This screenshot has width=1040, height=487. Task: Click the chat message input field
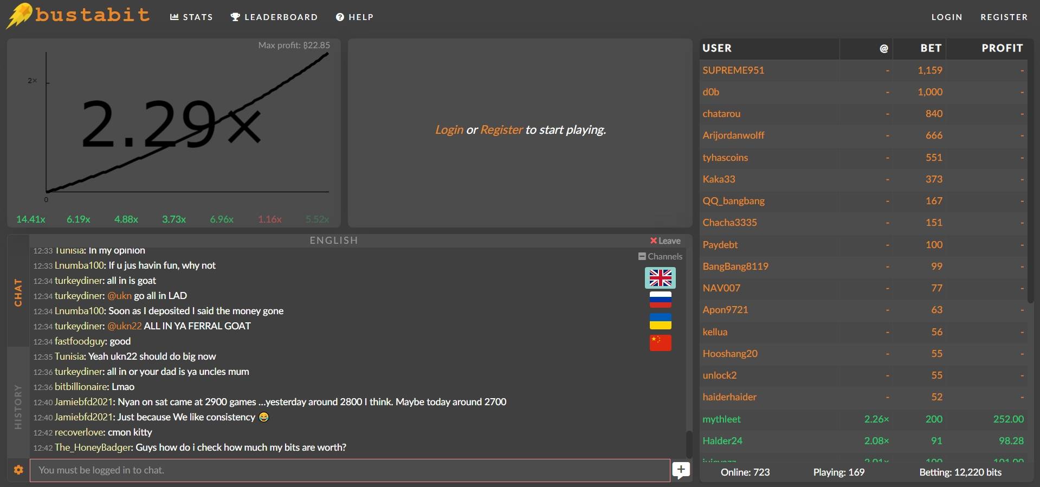point(350,470)
